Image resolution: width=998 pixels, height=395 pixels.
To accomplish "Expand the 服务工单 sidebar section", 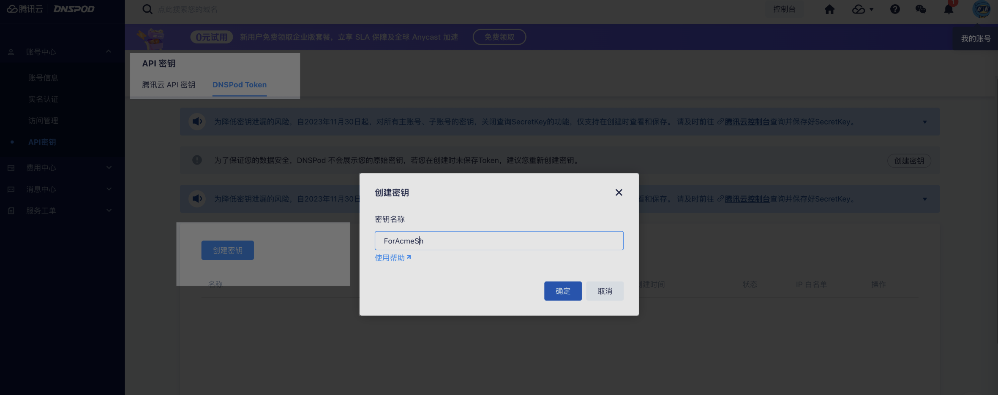I will pos(109,211).
